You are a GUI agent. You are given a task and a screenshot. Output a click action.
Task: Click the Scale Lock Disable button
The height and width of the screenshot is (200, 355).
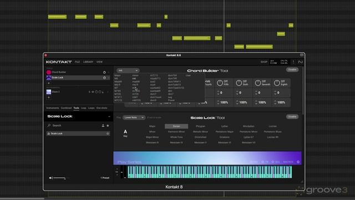292,117
